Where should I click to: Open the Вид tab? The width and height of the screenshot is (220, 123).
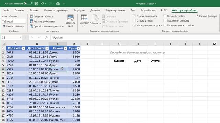click(133, 10)
